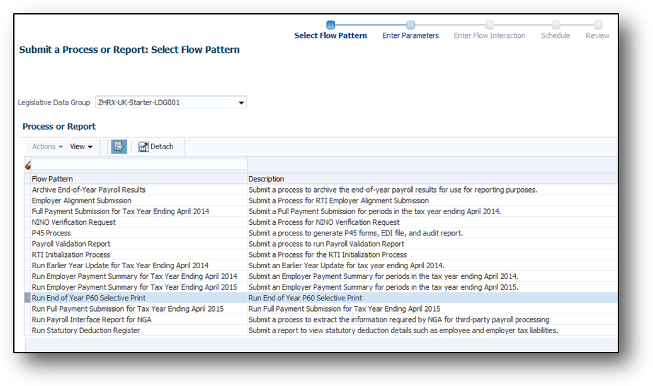The image size is (653, 386).
Task: Click description 'Submit a Process for the RTI Initialization Process'
Action: coord(327,255)
